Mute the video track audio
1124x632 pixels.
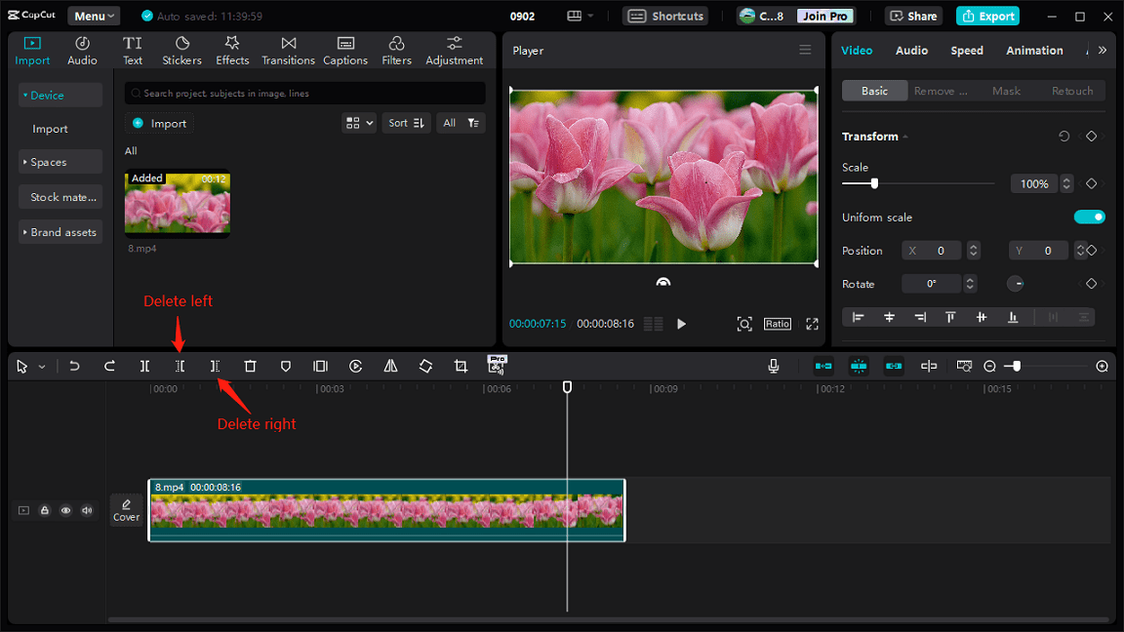coord(87,510)
